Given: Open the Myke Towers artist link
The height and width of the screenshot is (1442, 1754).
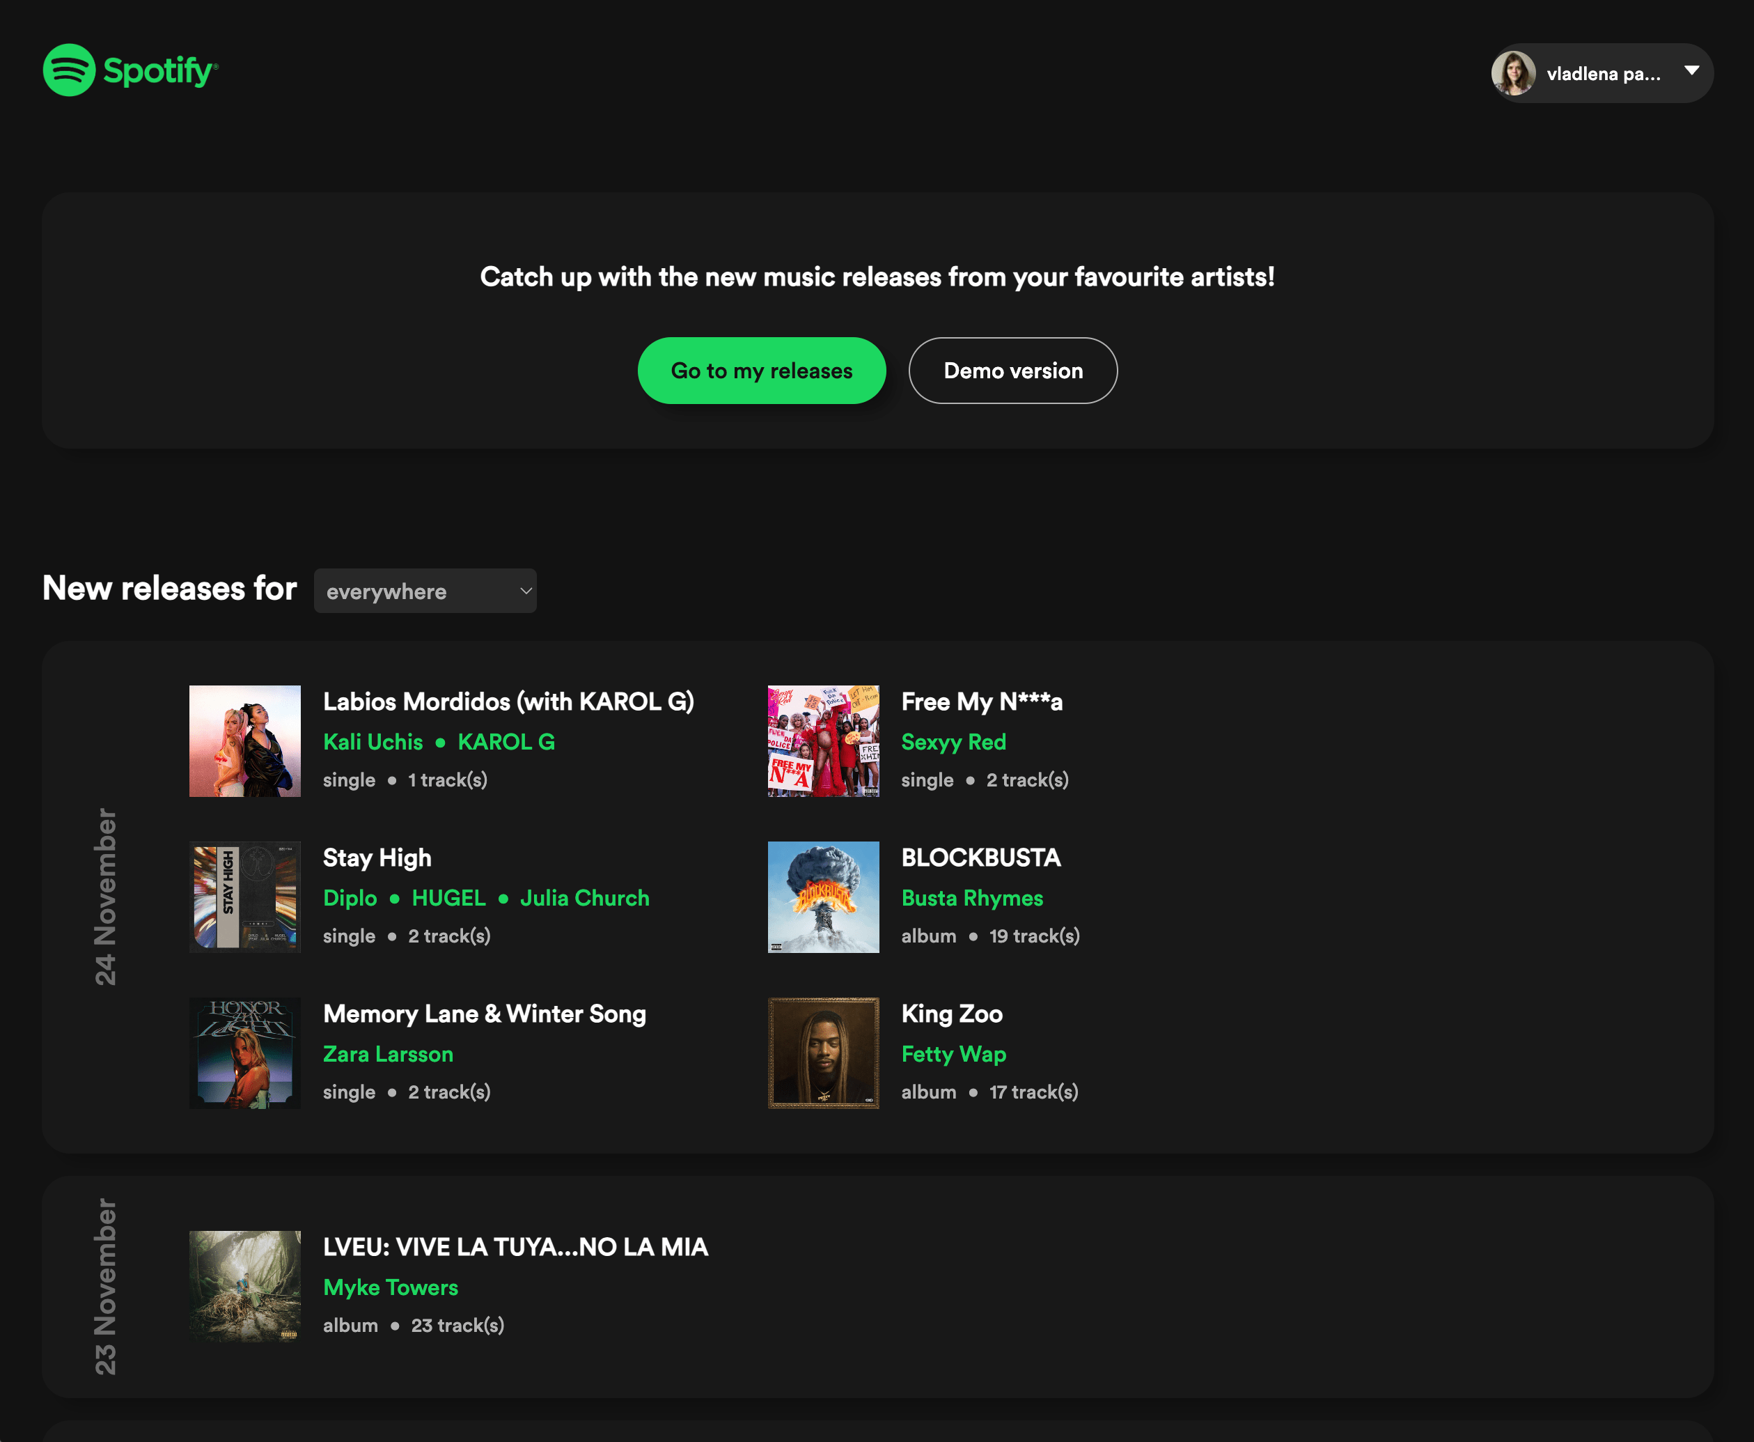Looking at the screenshot, I should (x=390, y=1287).
